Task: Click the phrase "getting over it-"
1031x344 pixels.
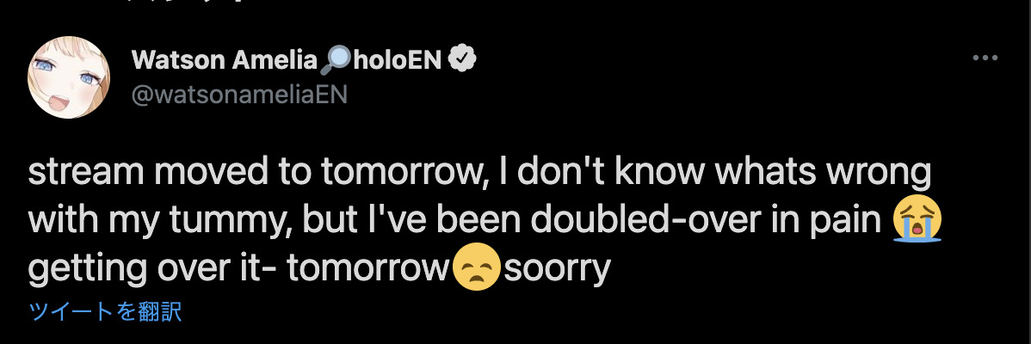Action: point(151,268)
